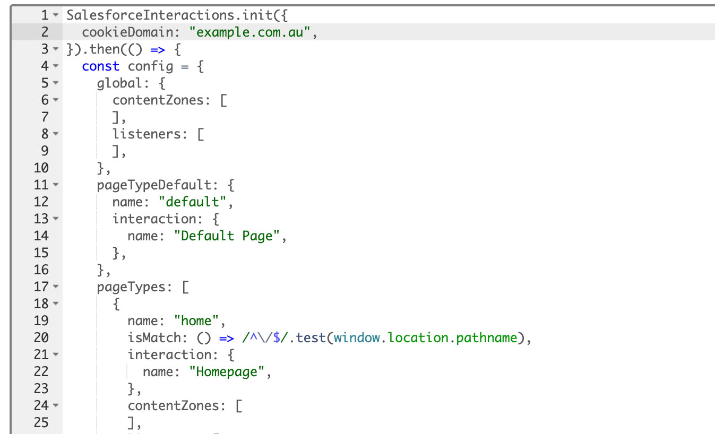Collapse the contentZones array fold on line 6
This screenshot has width=715, height=434.
coord(55,100)
